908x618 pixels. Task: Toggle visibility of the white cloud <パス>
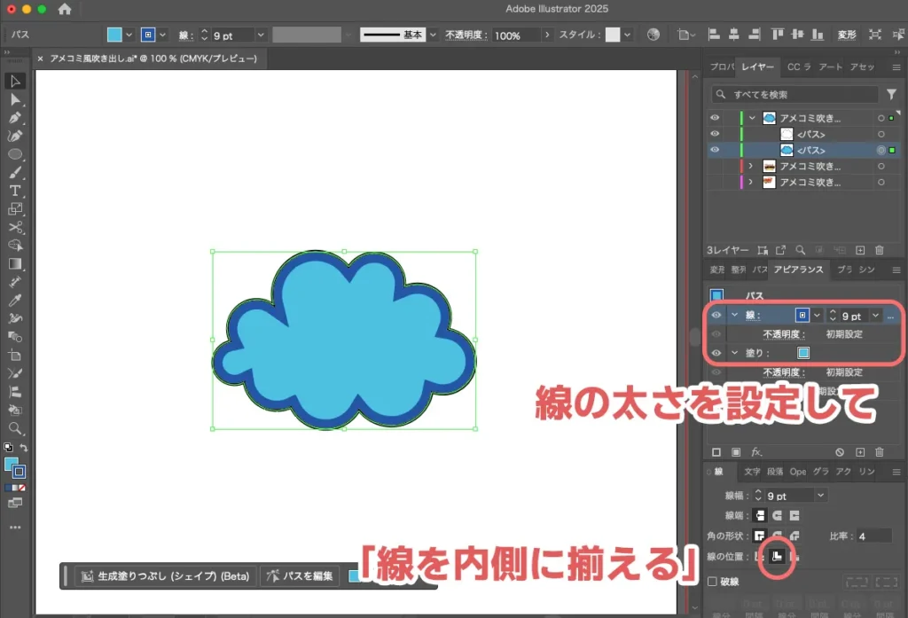(715, 134)
